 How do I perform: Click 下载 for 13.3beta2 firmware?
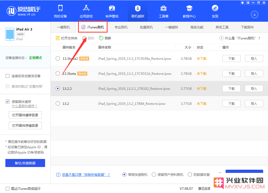pos(231,58)
